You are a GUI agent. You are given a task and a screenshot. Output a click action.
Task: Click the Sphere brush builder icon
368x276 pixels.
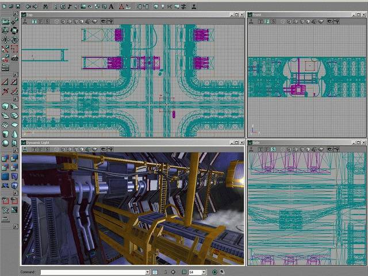[x=5, y=143]
